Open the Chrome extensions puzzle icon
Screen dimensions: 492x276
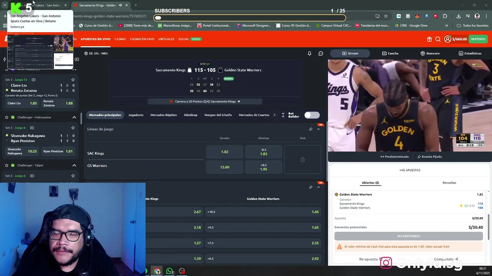[445, 16]
